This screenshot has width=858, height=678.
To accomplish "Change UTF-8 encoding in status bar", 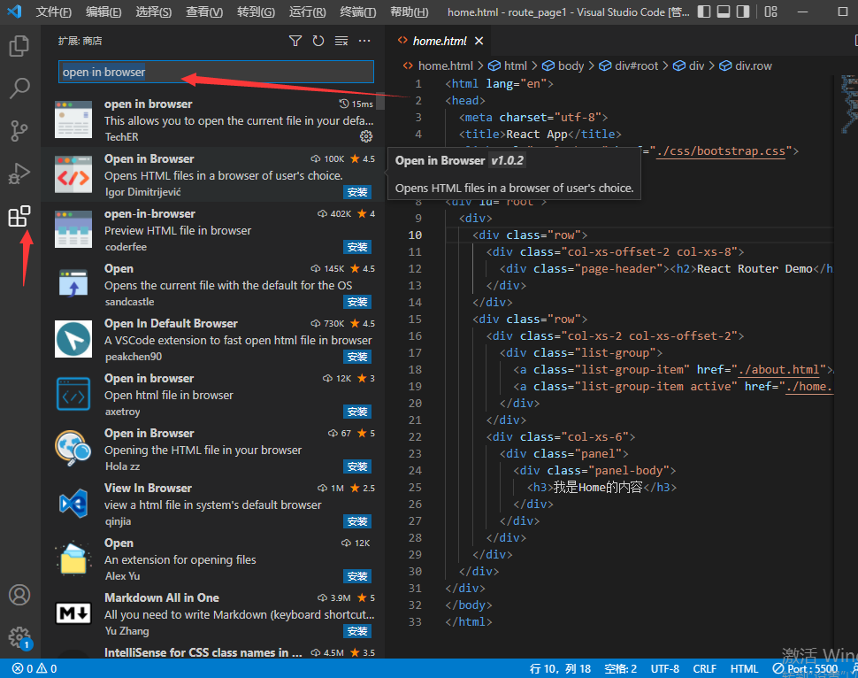I will coord(665,668).
